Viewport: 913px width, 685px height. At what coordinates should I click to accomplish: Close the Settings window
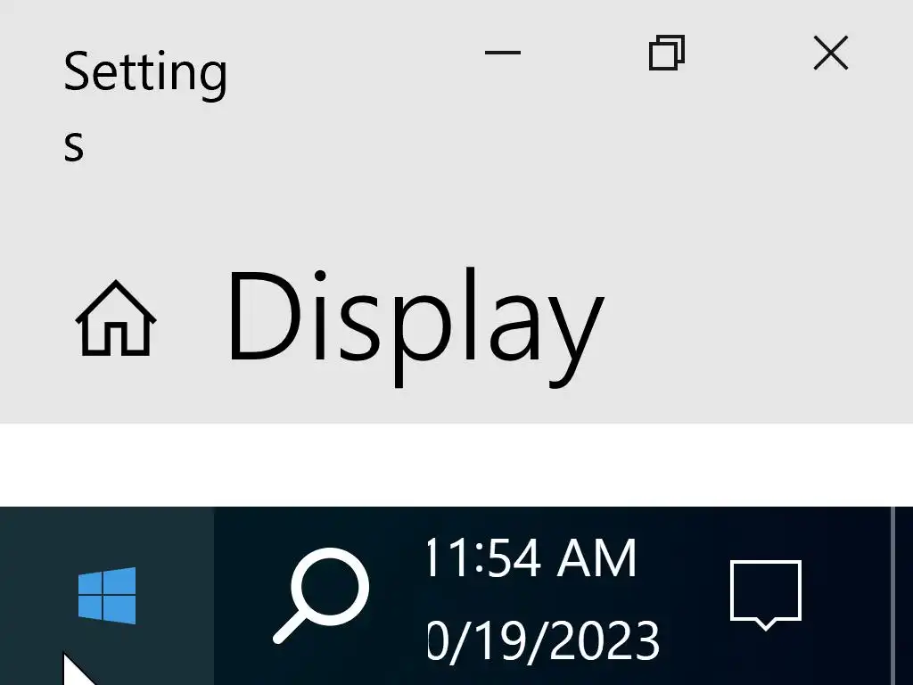click(x=831, y=53)
